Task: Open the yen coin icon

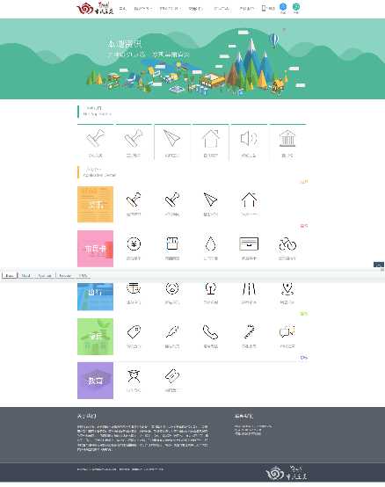Action: pos(134,243)
